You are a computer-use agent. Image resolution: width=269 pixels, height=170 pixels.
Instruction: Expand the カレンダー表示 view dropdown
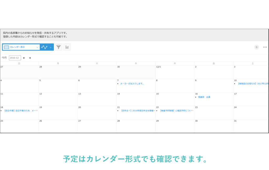tap(37, 47)
